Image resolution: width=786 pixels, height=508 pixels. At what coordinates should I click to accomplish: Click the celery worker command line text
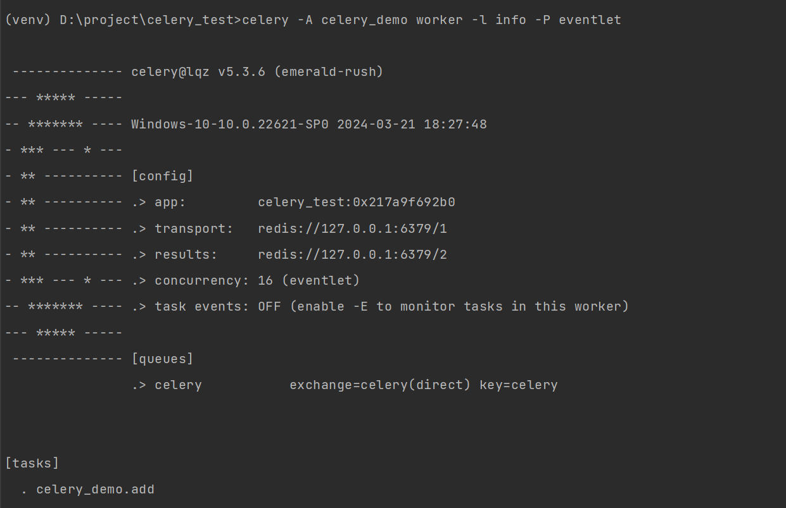pos(431,20)
